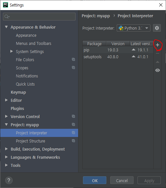This screenshot has width=166, height=188.
Task: Expand the Version Control section
Action: 6,116
